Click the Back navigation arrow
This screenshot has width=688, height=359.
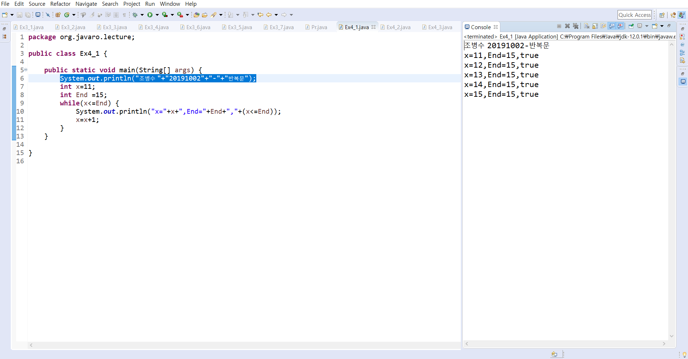[x=269, y=15]
